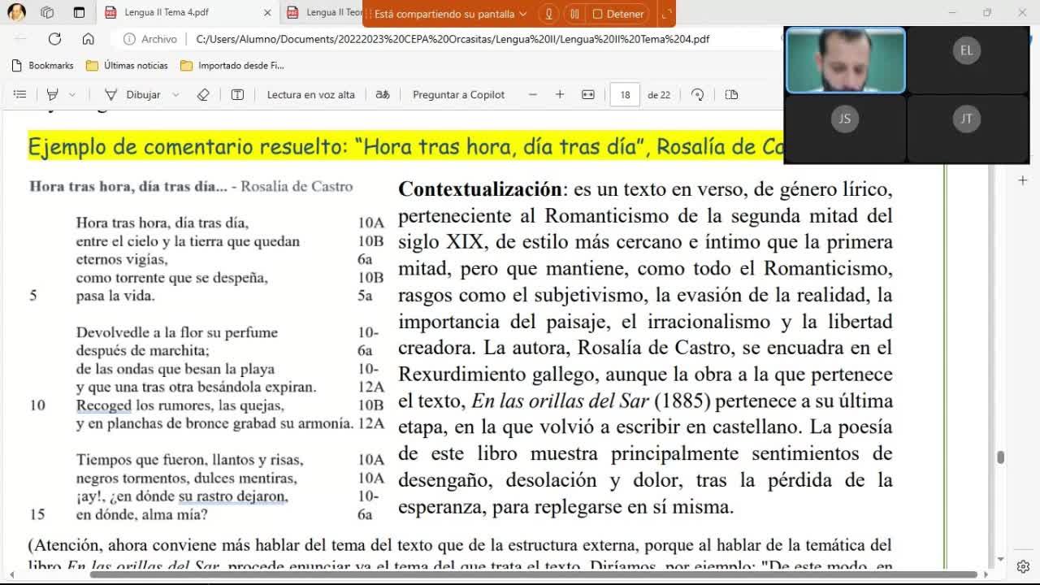Click the underlined phrase 'su rastro dejaron'
1040x585 pixels.
pyautogui.click(x=233, y=496)
